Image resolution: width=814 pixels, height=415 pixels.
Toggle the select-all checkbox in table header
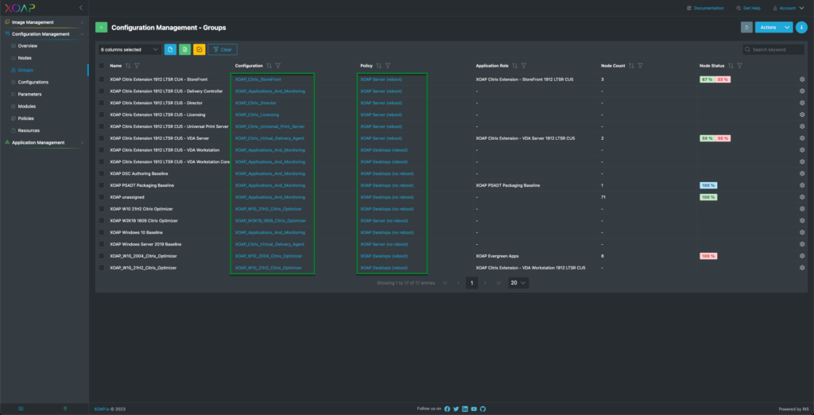[102, 65]
